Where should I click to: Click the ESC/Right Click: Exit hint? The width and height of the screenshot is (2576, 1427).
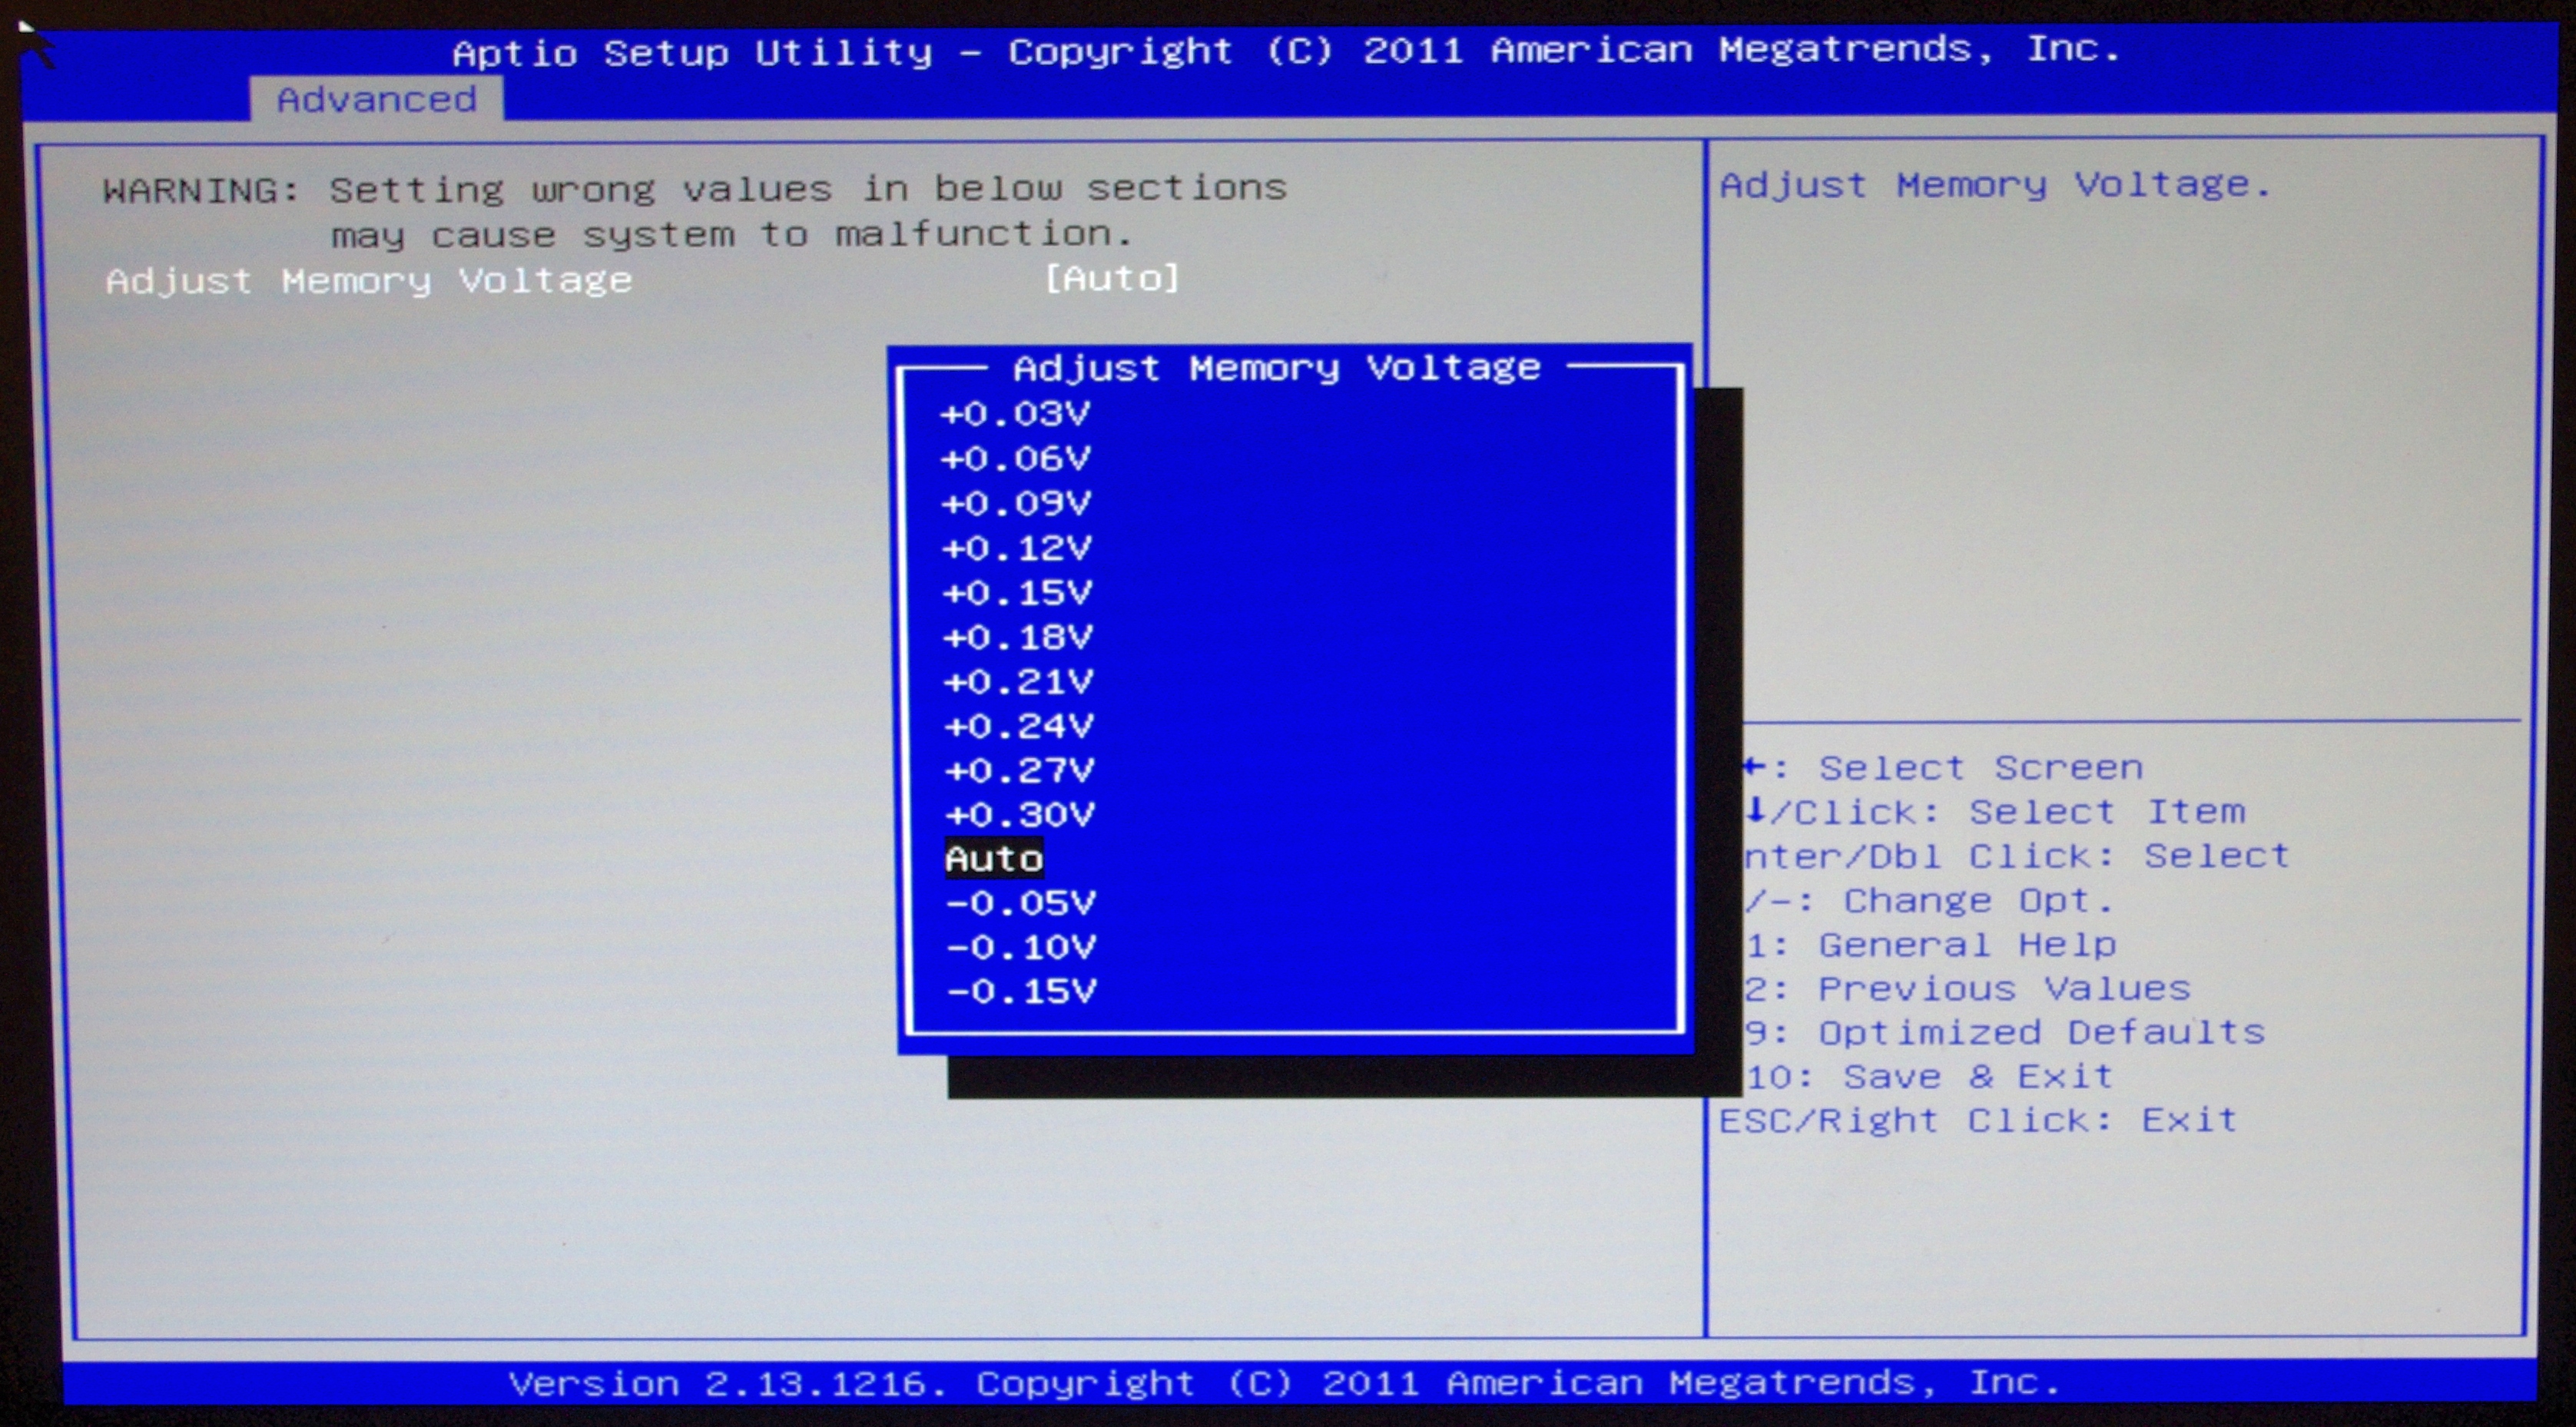tap(1978, 1121)
